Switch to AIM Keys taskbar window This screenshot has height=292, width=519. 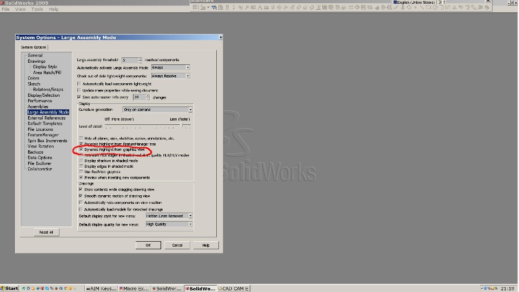[x=101, y=288]
